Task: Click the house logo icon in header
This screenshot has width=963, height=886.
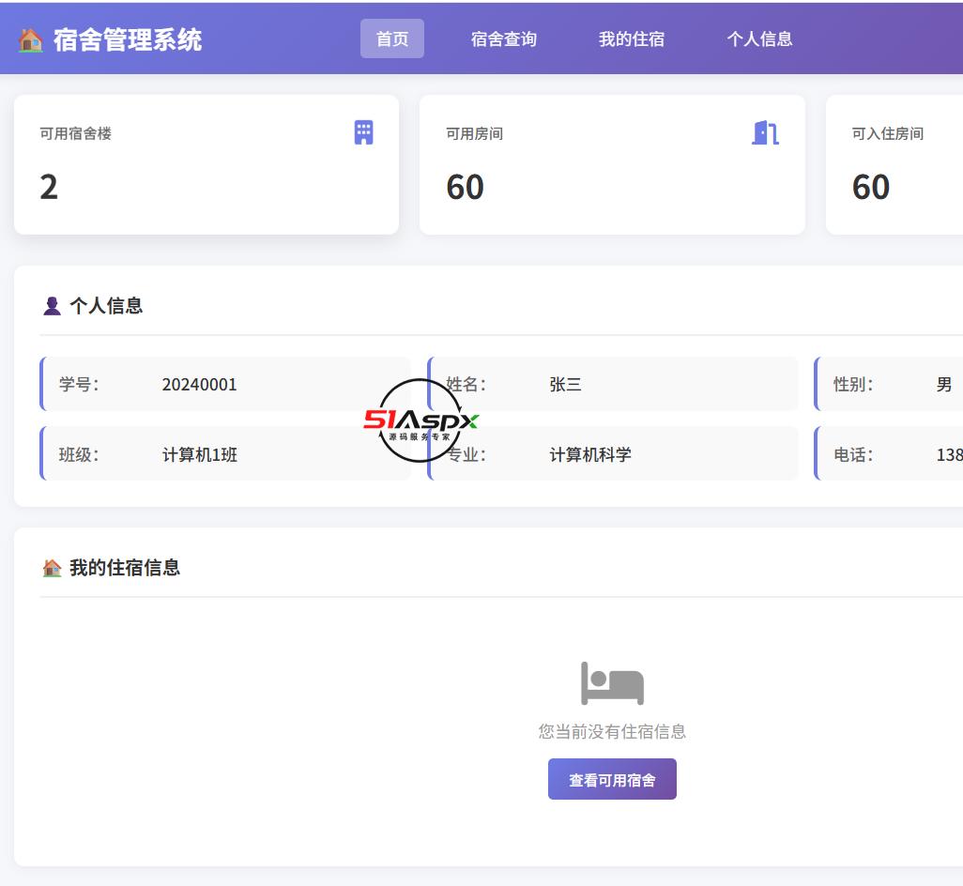Action: point(31,40)
